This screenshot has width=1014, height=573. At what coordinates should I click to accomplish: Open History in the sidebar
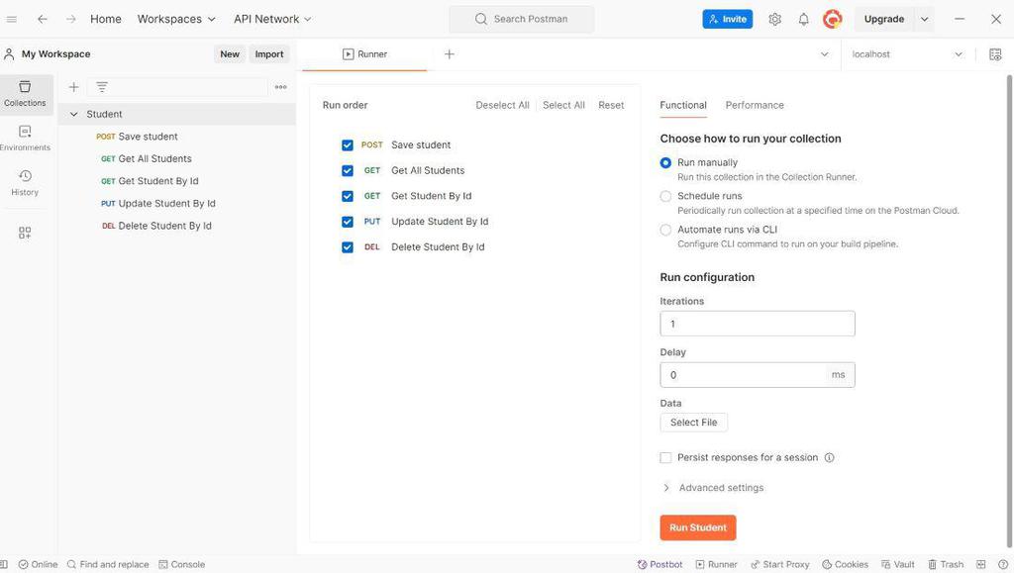(x=25, y=182)
